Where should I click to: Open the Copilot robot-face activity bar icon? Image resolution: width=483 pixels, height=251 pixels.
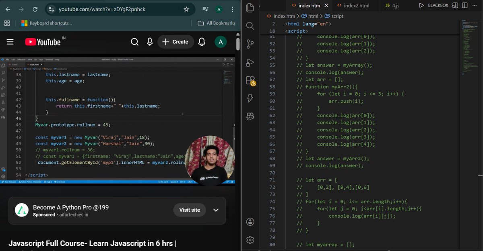point(250,116)
